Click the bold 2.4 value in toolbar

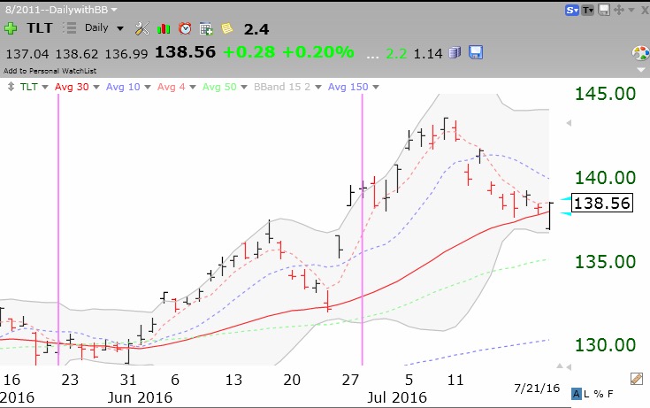(x=256, y=29)
